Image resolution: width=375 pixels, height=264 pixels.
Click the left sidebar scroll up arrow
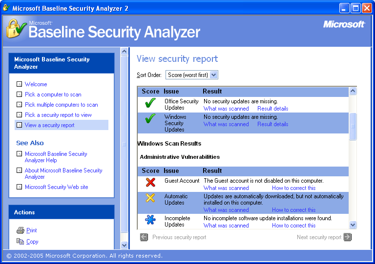(x=124, y=51)
